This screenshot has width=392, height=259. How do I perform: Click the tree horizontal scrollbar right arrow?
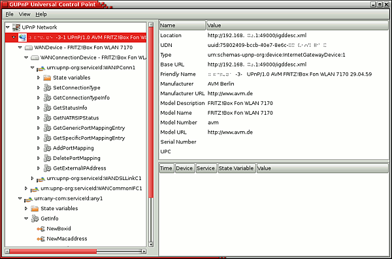coord(144,251)
